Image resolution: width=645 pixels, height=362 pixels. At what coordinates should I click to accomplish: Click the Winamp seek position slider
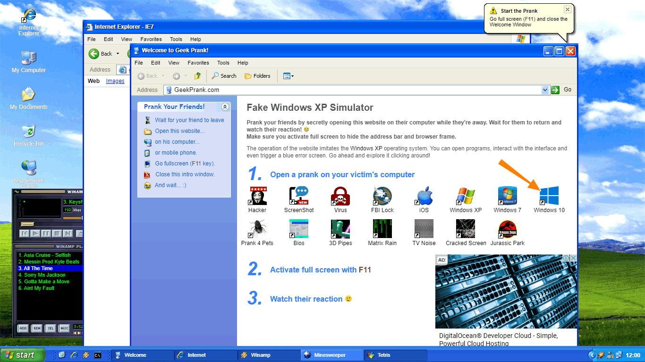[47, 224]
